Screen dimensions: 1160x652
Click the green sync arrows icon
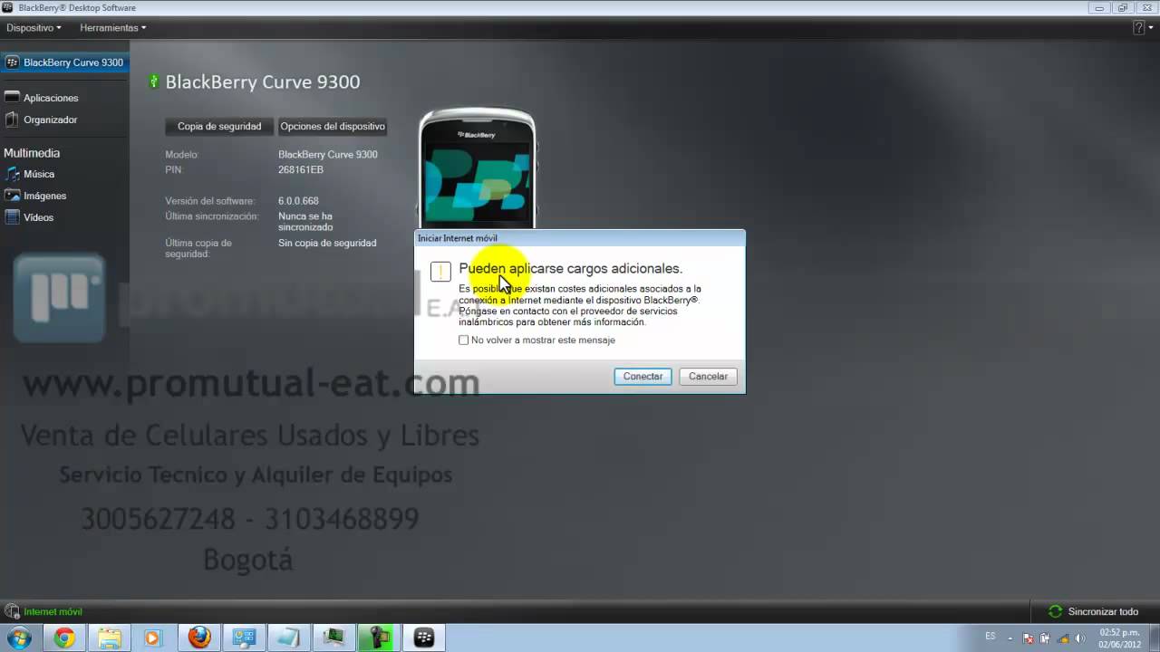pos(1055,612)
